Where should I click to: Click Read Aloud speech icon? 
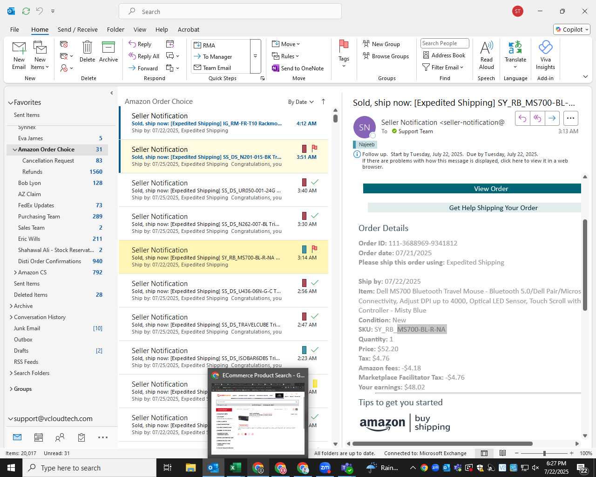click(486, 48)
